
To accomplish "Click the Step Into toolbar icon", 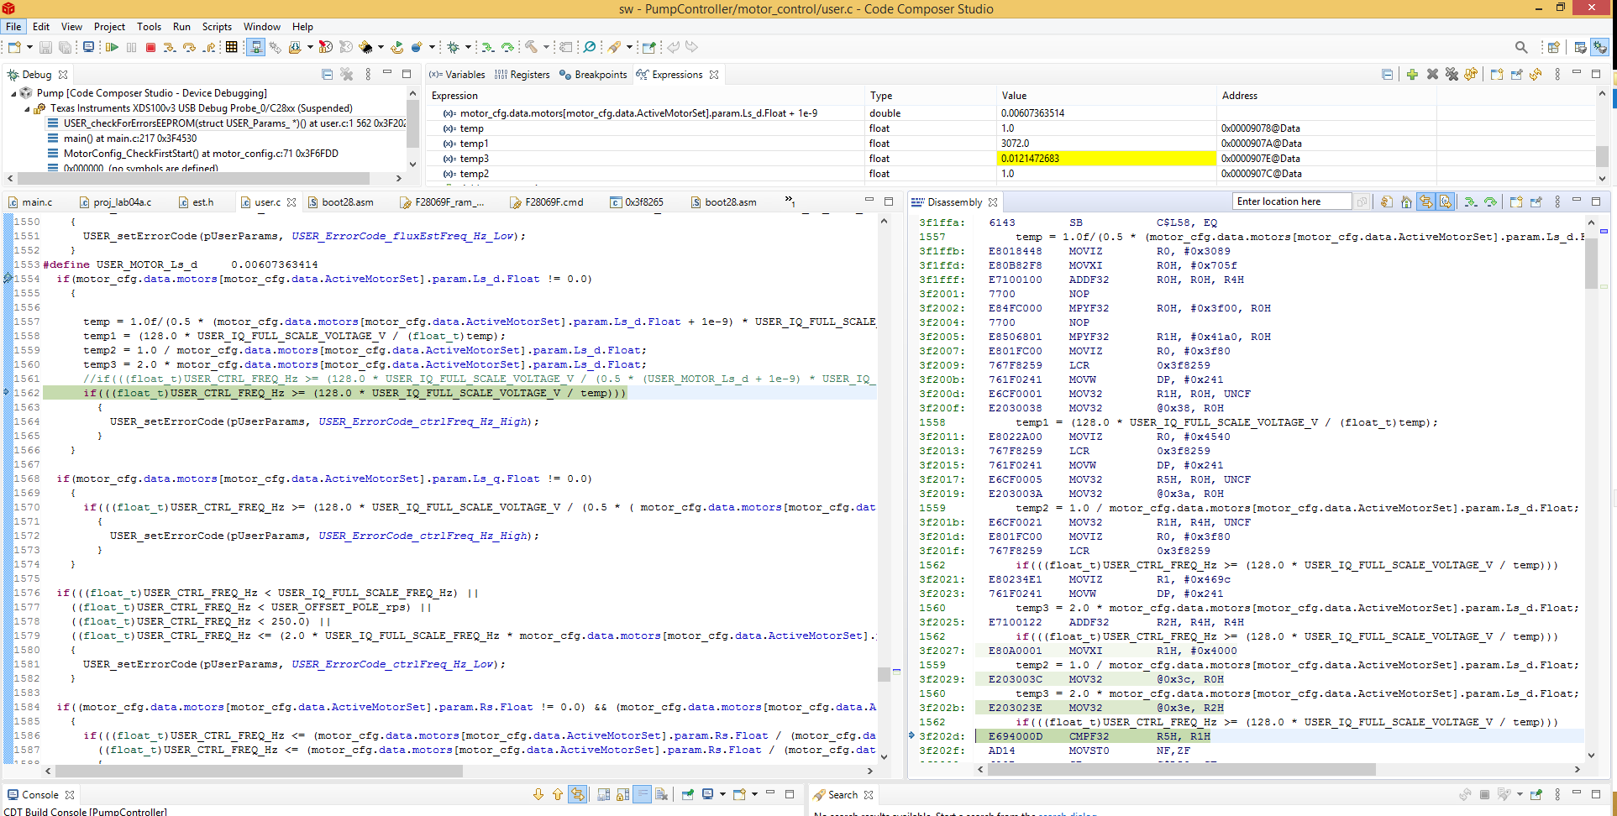I will [x=170, y=48].
